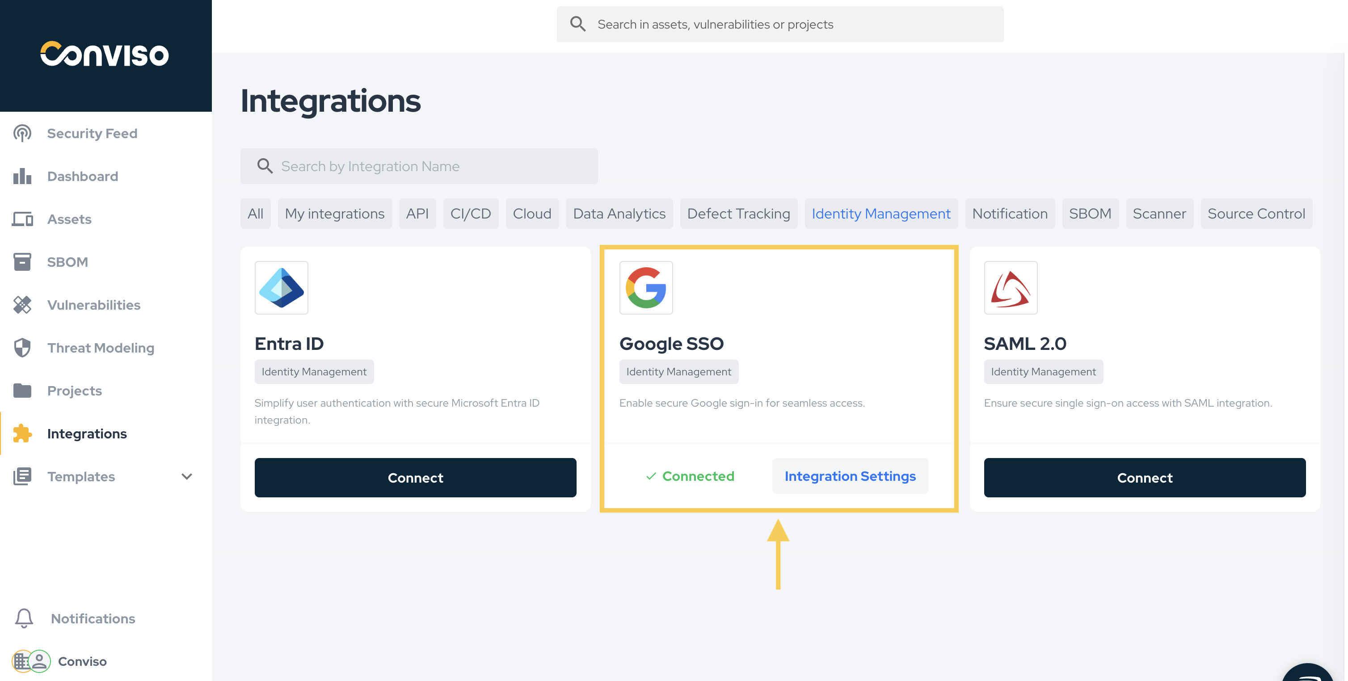Connect the Entra ID integration
Image resolution: width=1348 pixels, height=681 pixels.
416,478
